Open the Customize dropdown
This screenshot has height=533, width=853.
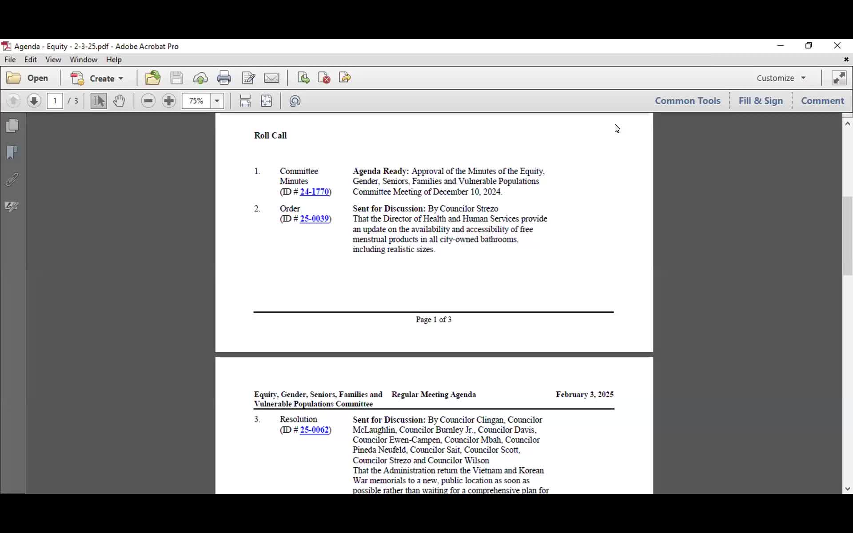[x=781, y=78]
